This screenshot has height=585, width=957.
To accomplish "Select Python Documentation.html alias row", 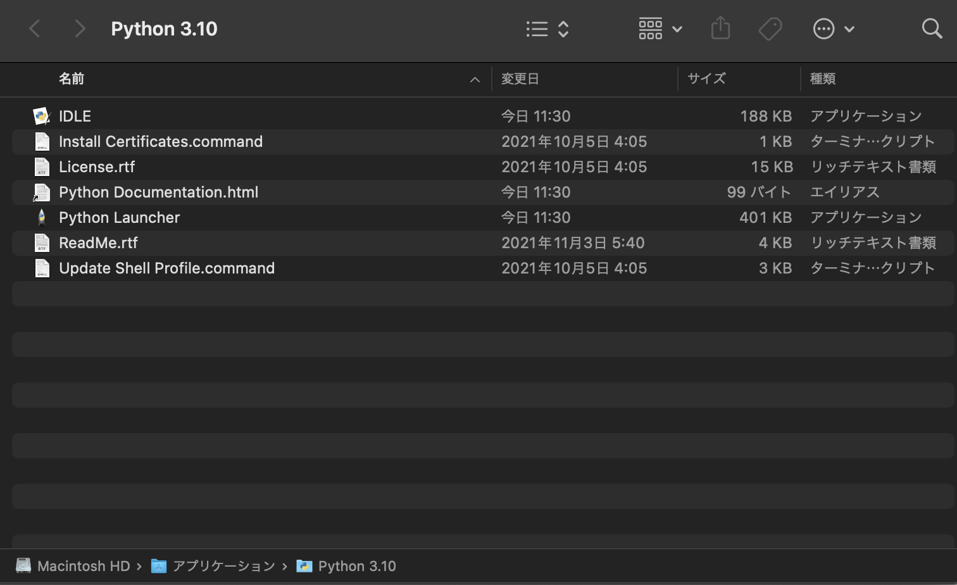I will point(158,192).
